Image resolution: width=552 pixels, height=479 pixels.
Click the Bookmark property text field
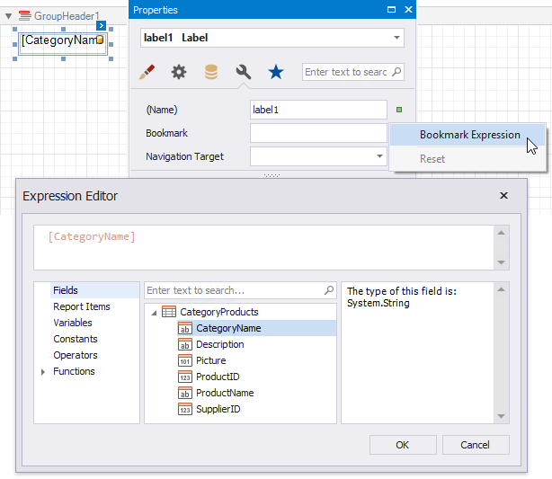[x=317, y=133]
